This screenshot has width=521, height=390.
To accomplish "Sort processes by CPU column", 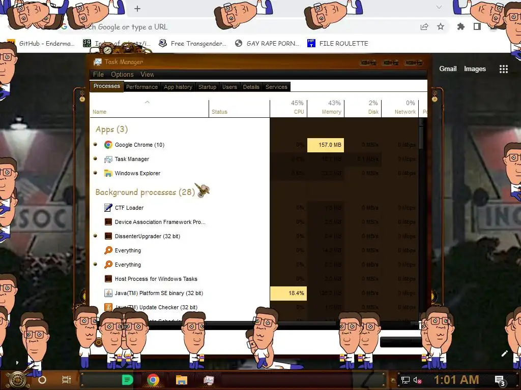I will pyautogui.click(x=288, y=109).
